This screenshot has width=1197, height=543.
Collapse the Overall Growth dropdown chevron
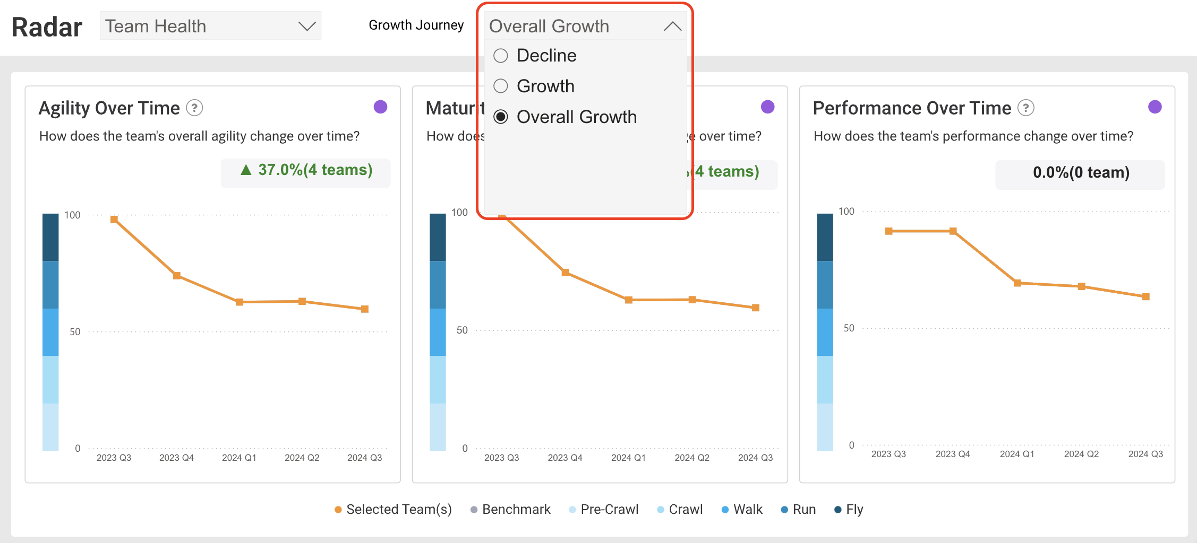672,26
